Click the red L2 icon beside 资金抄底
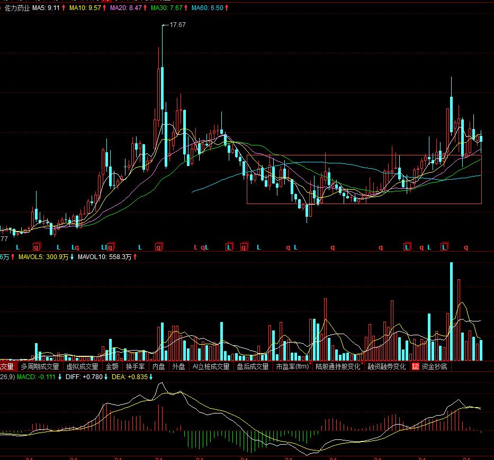Viewport: 494px width, 460px height. tap(415, 366)
